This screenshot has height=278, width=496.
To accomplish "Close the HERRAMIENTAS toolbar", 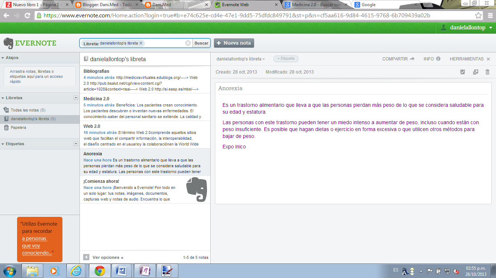I will 488,59.
